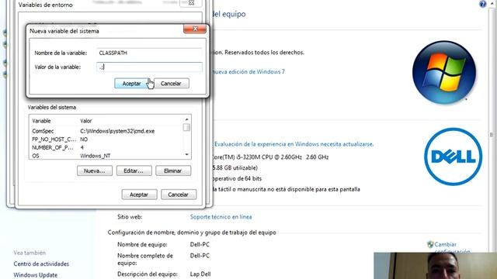Open Centro de actividades link

coord(41,263)
